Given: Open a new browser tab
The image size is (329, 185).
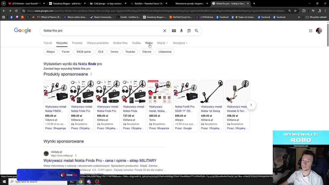Looking at the screenshot, I should (254, 4).
